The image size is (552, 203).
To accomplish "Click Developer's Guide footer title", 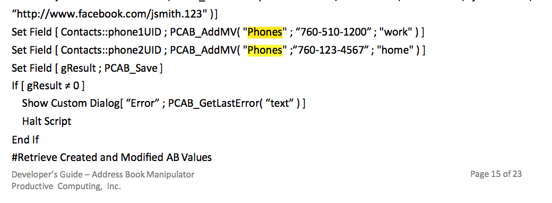I will click(x=103, y=174).
